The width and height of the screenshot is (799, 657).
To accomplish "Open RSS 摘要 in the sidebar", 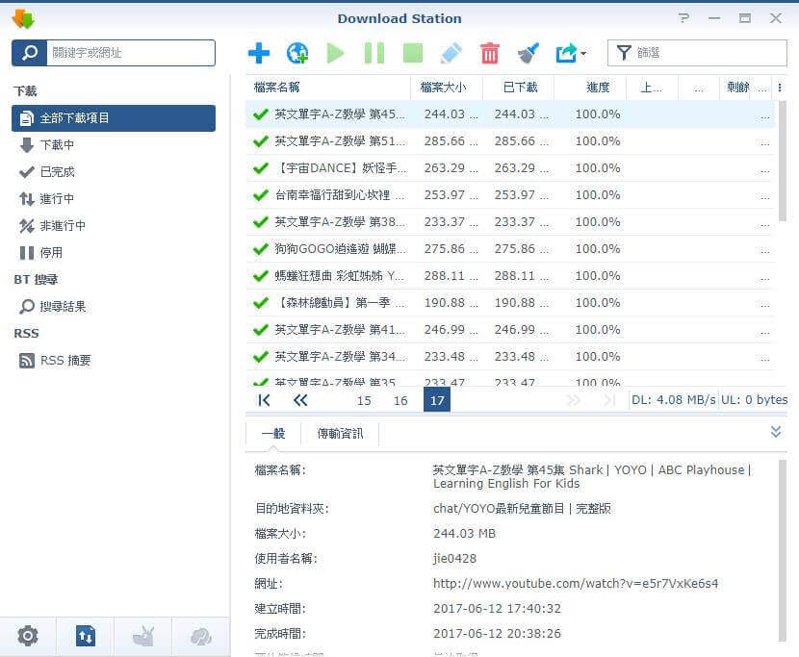I will click(x=65, y=361).
